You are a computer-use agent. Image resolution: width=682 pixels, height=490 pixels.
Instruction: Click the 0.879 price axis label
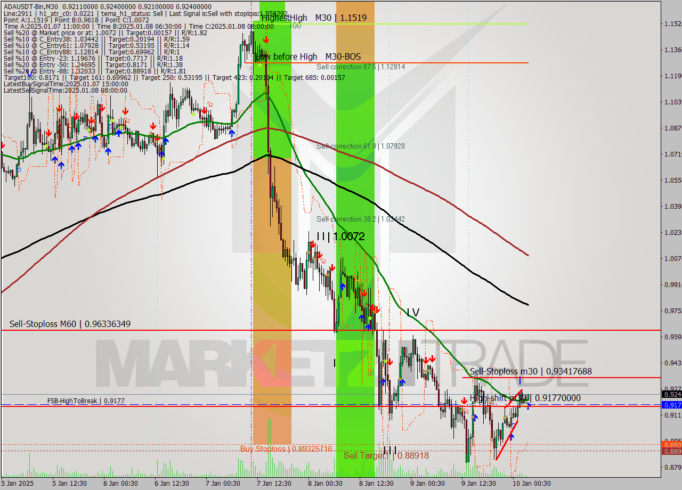(672, 468)
